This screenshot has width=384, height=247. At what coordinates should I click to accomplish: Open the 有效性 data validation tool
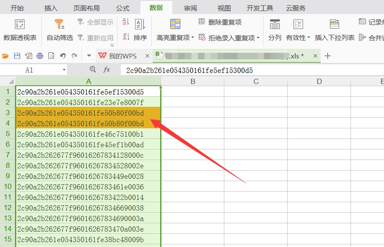coord(296,30)
